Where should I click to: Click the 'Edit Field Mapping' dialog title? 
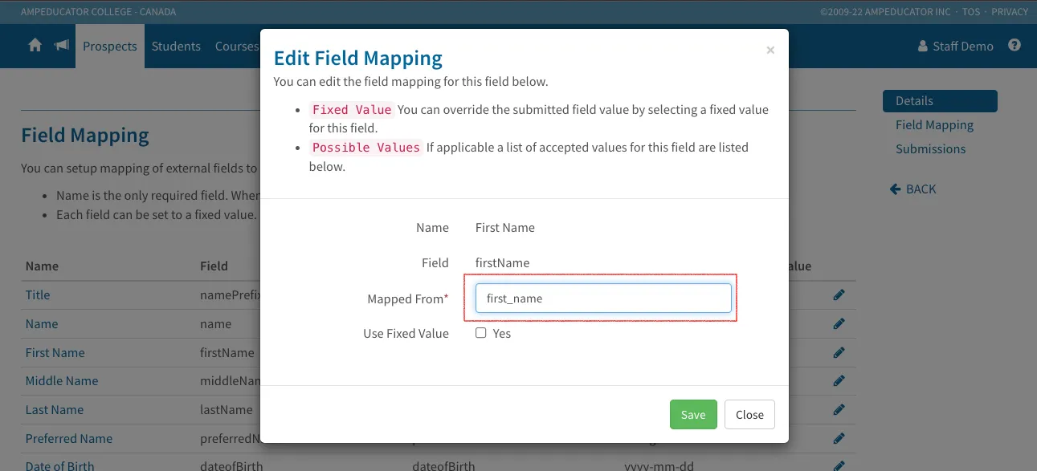[358, 59]
